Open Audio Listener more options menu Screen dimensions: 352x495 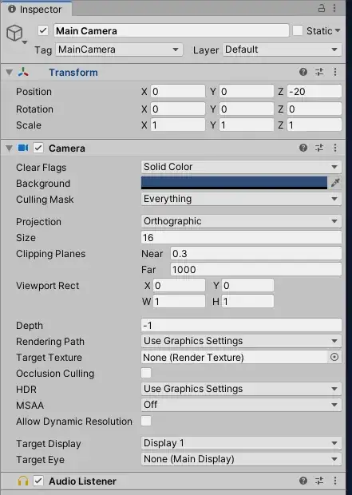[335, 481]
